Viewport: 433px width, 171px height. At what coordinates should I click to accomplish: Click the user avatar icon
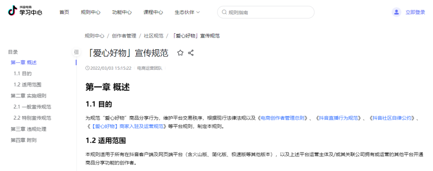[x=396, y=12]
